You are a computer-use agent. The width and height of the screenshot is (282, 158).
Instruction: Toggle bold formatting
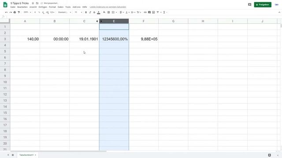click(86, 12)
